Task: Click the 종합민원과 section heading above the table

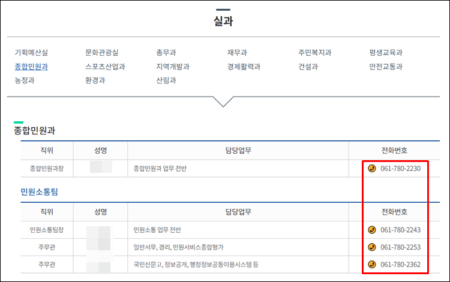Action: click(34, 131)
